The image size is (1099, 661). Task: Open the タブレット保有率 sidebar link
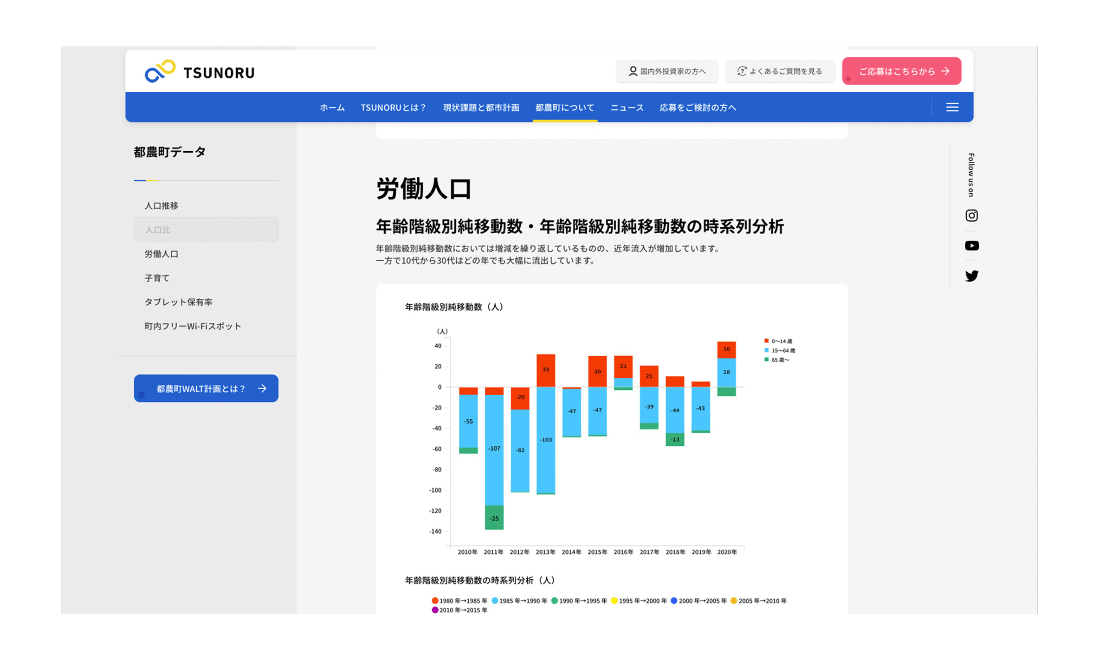point(178,302)
